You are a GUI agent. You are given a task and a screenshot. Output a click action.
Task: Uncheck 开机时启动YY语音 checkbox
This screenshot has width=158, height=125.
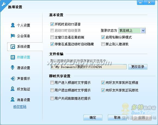[52, 24]
